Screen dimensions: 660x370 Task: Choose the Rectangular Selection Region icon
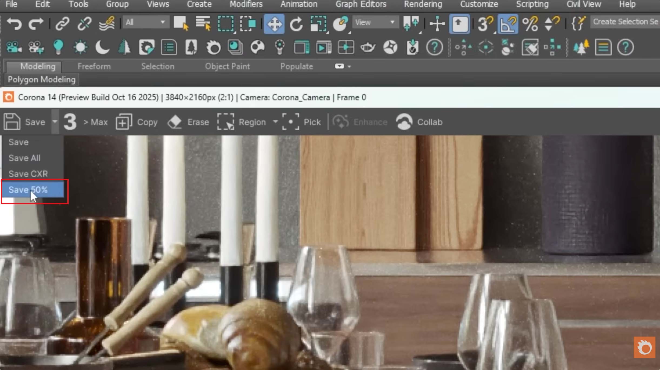(x=226, y=24)
